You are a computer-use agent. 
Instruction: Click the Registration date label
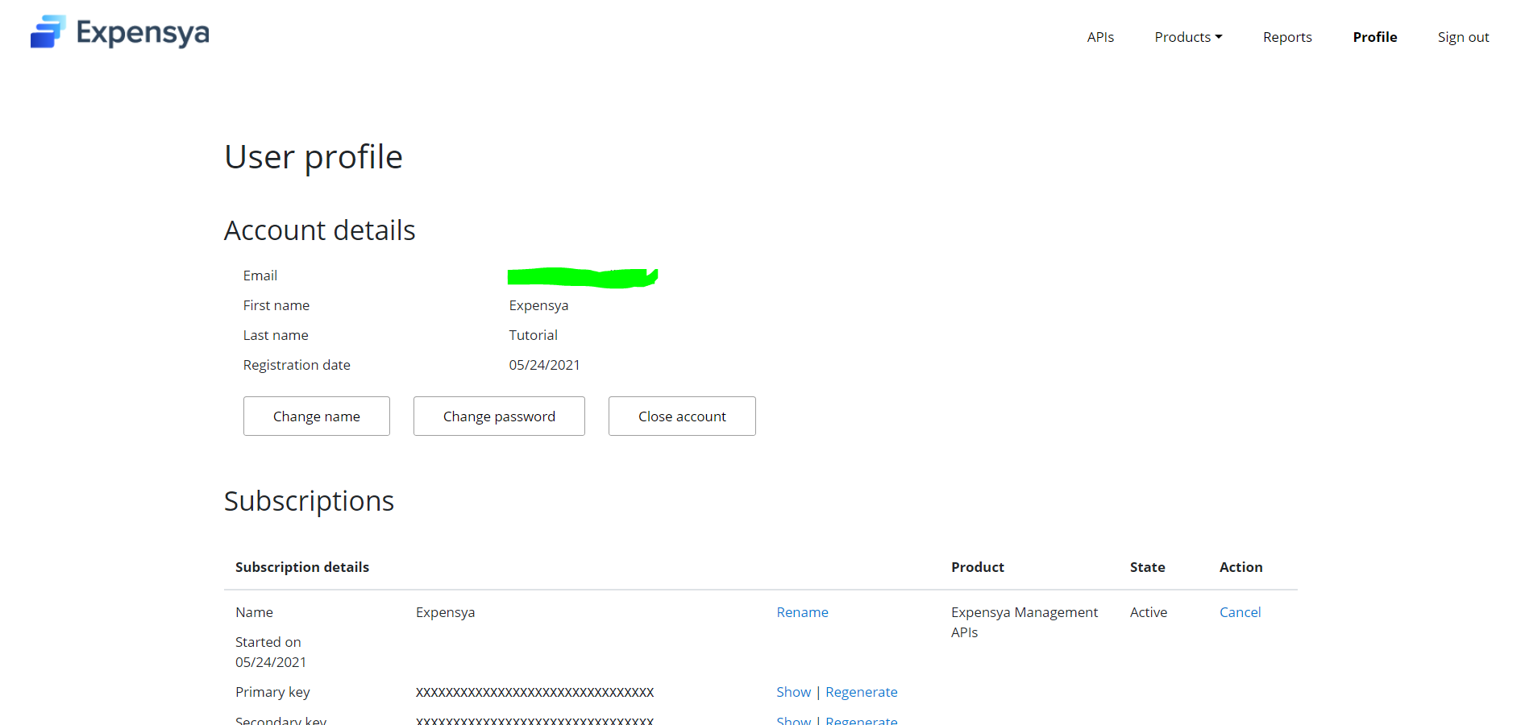pyautogui.click(x=297, y=365)
